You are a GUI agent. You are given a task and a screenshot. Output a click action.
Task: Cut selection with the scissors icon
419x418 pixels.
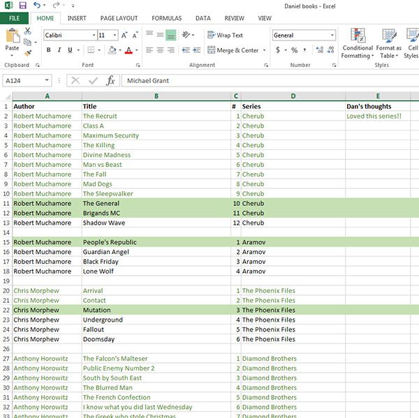27,31
